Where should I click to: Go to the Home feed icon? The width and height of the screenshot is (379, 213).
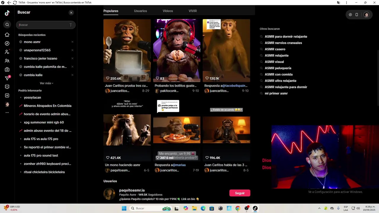pos(7,35)
